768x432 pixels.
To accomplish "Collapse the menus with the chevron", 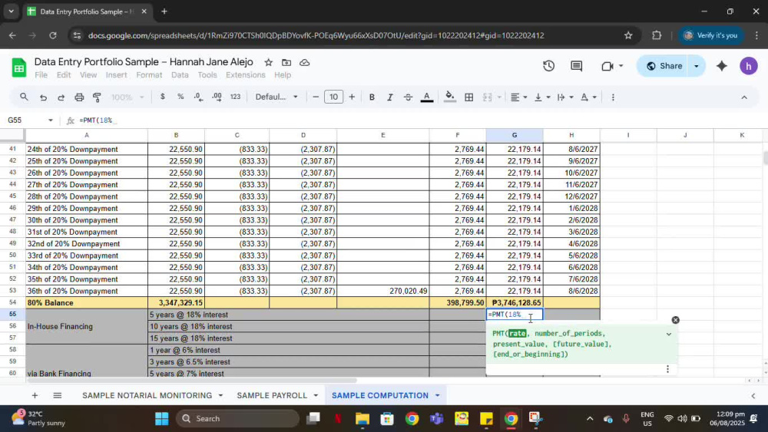I will coord(744,97).
